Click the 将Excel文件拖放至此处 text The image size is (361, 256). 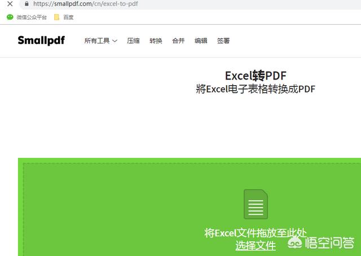coord(256,233)
